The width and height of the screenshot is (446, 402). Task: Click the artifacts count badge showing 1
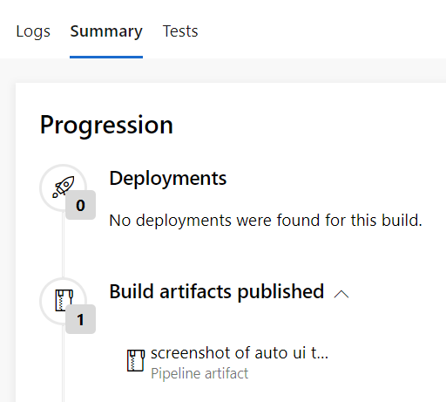(x=80, y=319)
